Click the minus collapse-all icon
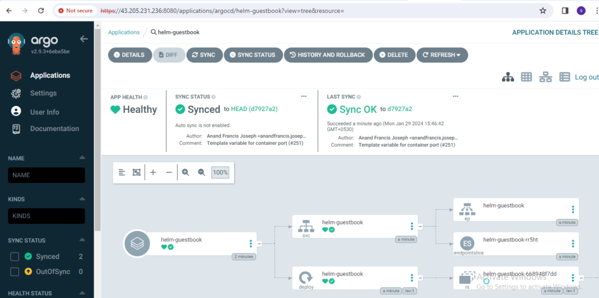 coord(169,172)
